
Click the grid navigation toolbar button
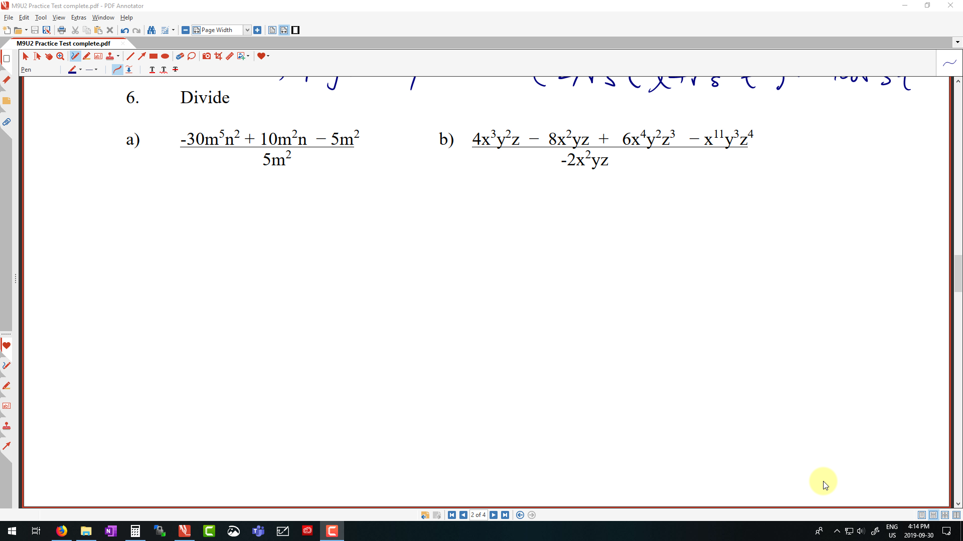[165, 30]
